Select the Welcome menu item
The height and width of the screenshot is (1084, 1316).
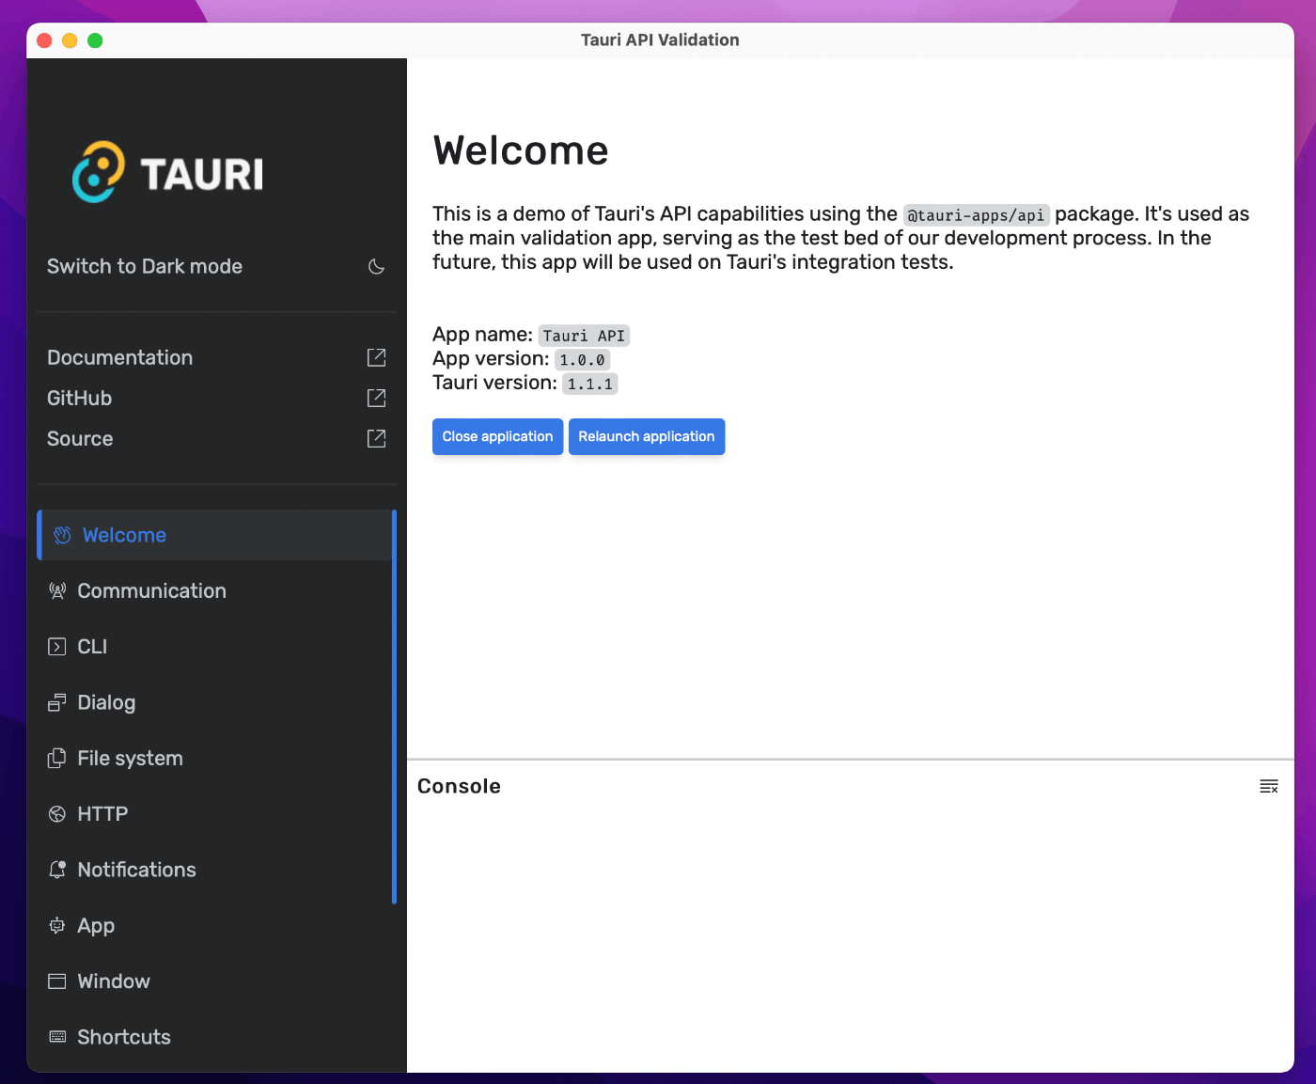pos(214,535)
